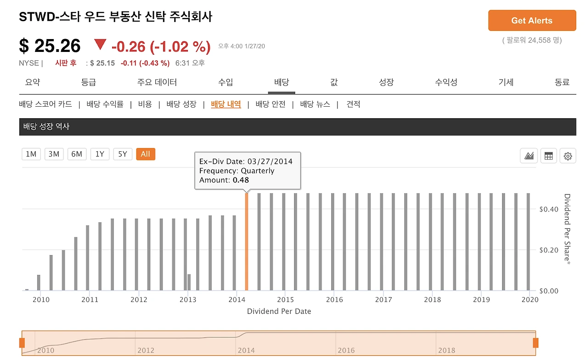Go to 배당 뉴스 sub-page
This screenshot has width=588, height=359.
315,104
